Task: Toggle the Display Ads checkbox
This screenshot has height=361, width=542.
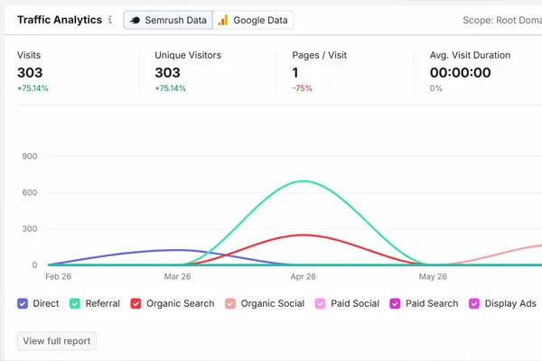Action: [x=474, y=303]
